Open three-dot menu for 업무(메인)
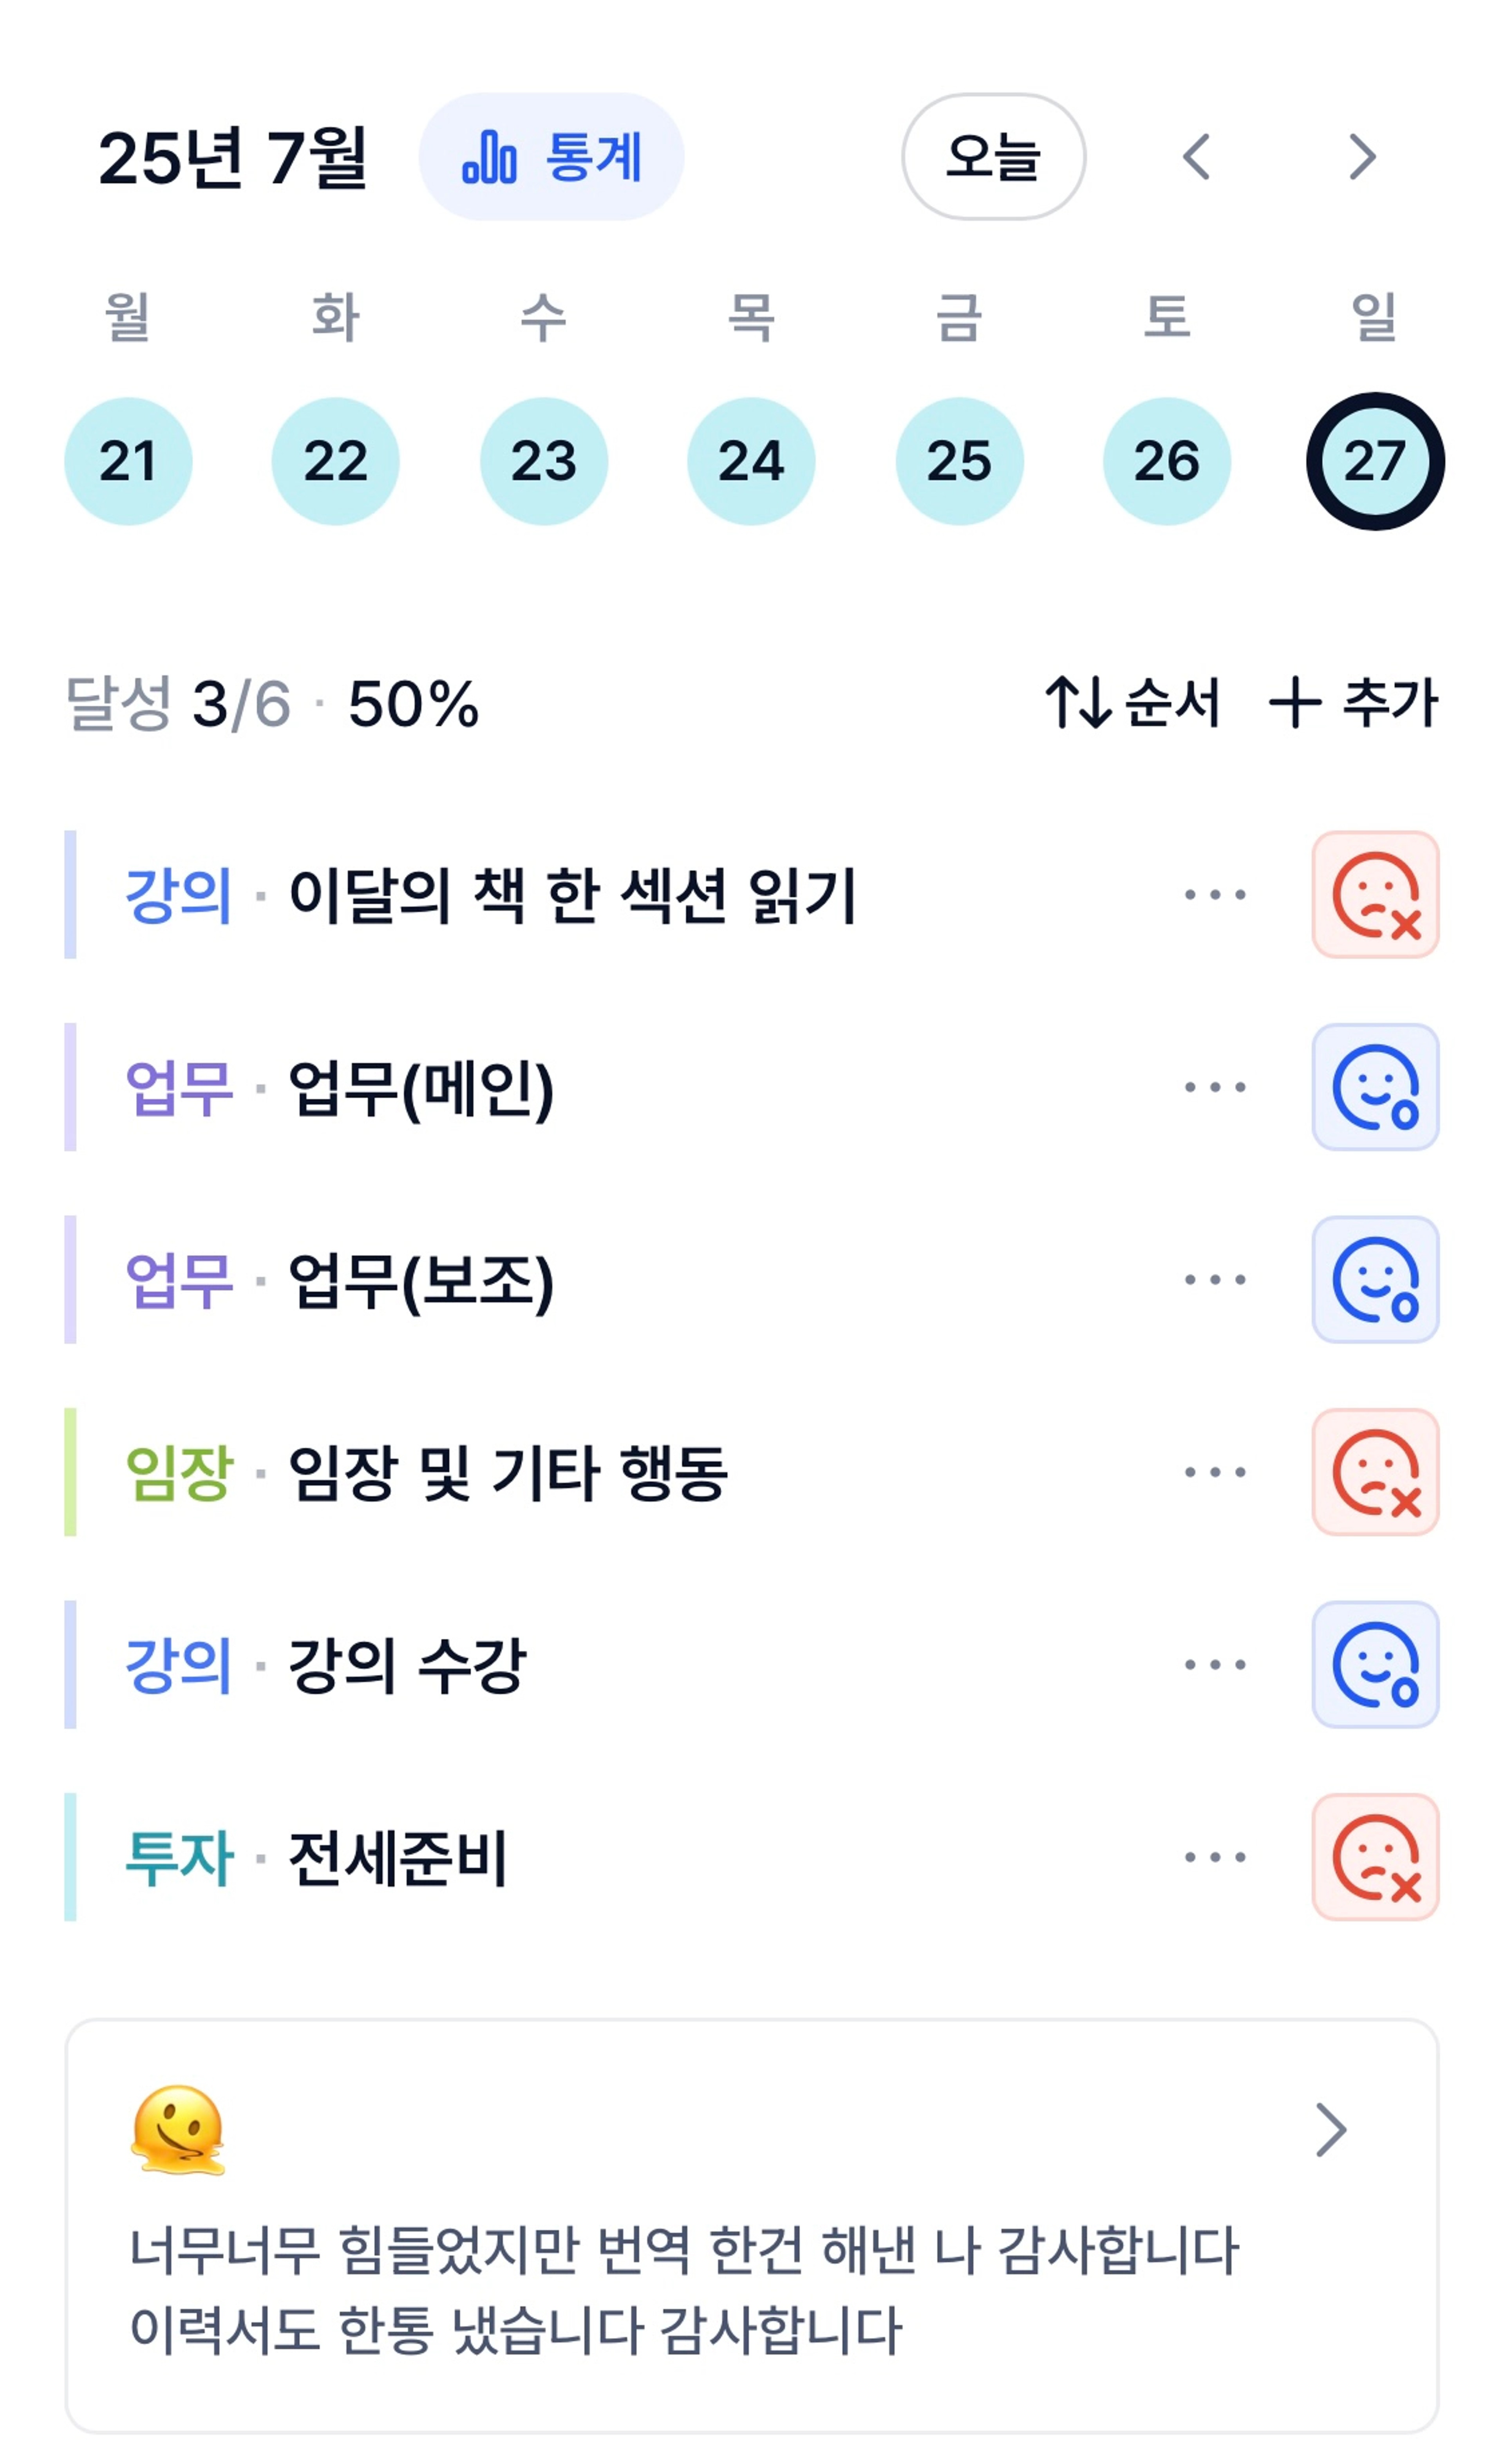Viewport: 1504px width, 2464px height. click(1215, 1087)
